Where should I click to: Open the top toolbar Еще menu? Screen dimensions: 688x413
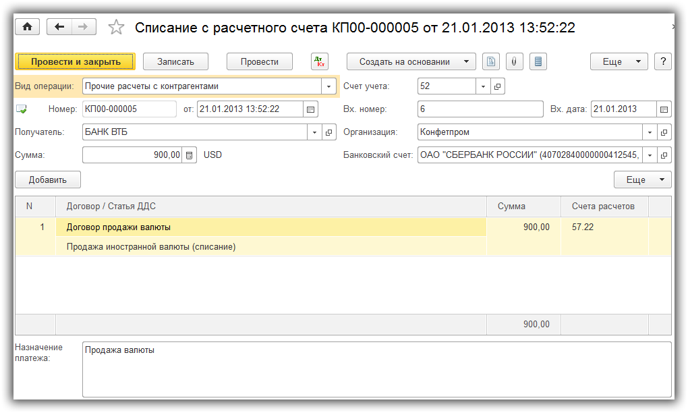tap(619, 61)
